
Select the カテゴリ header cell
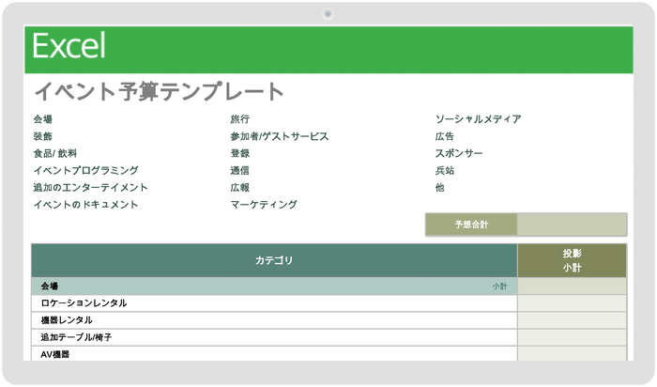[x=274, y=260]
